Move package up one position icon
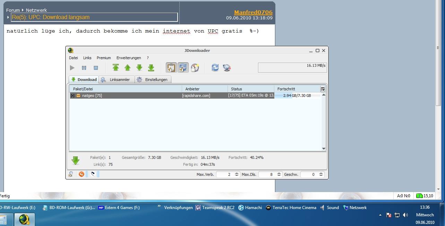The height and width of the screenshot is (226, 445). pos(127,67)
